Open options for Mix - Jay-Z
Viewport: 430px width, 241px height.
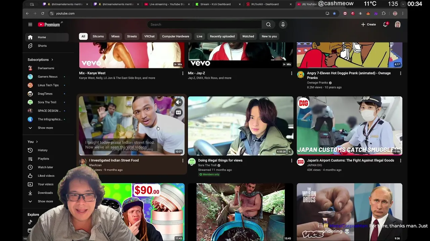tap(292, 73)
